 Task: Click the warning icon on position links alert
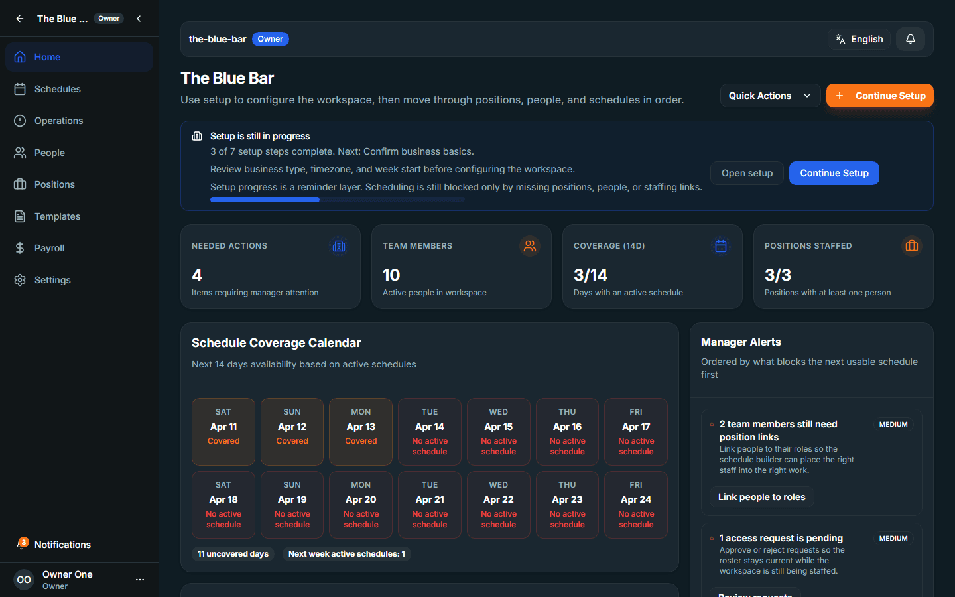(x=712, y=425)
